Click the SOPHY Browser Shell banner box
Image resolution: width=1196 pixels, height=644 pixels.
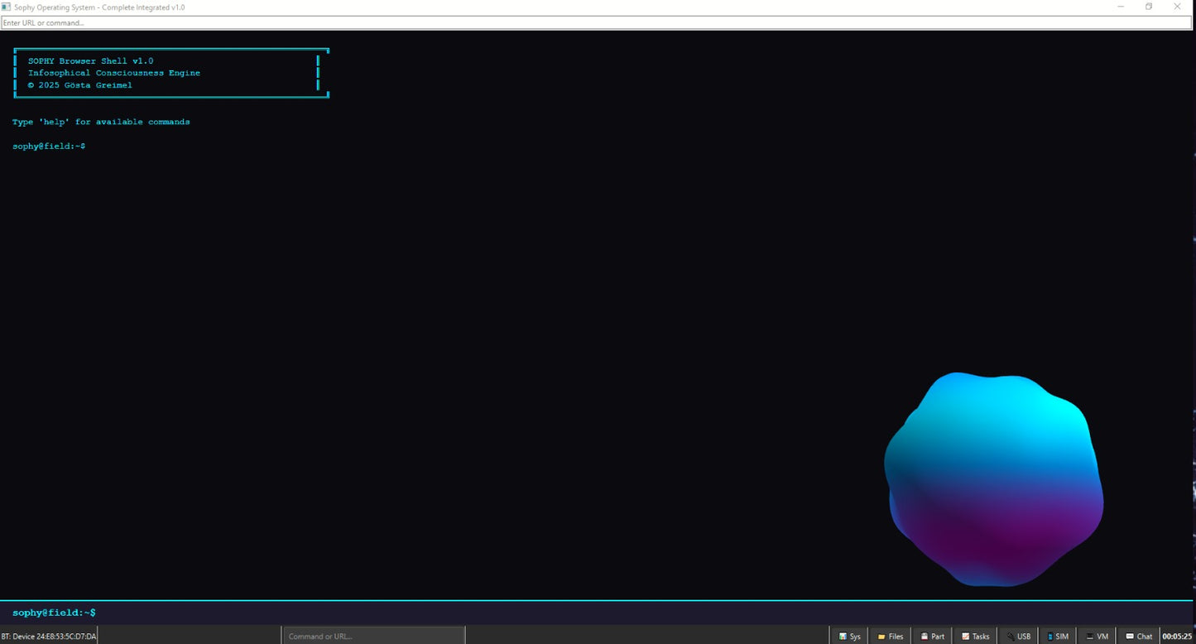point(171,73)
